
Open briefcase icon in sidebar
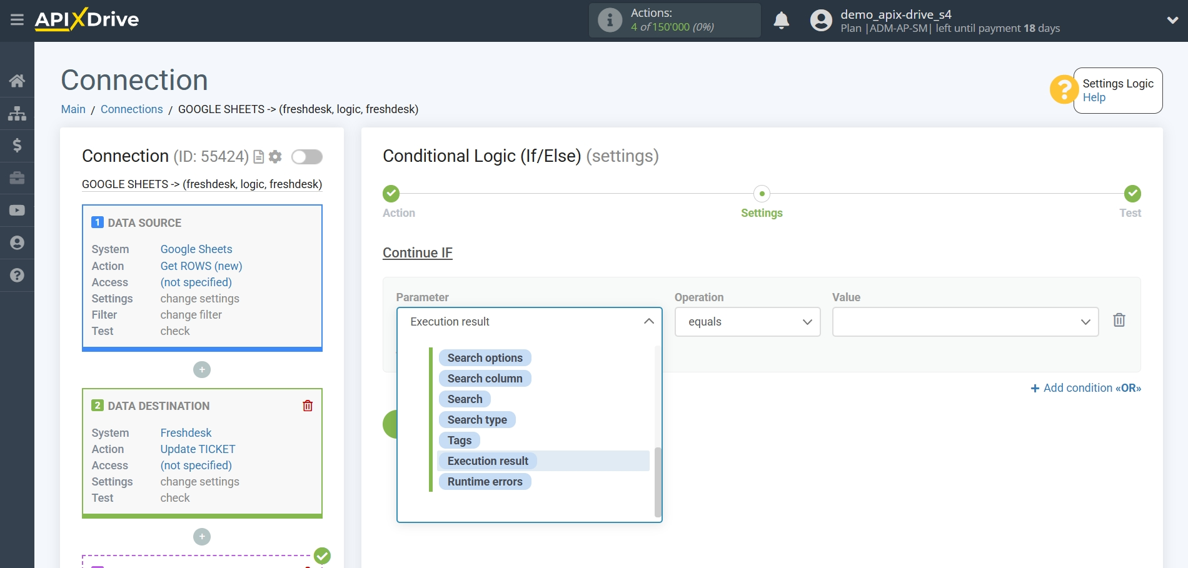click(x=17, y=178)
